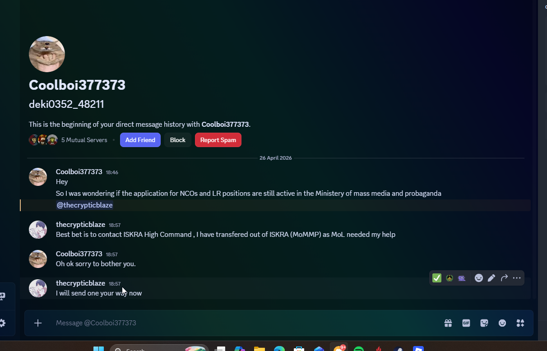Expand the More options three-dots menu
Viewport: 547px width, 351px height.
517,278
